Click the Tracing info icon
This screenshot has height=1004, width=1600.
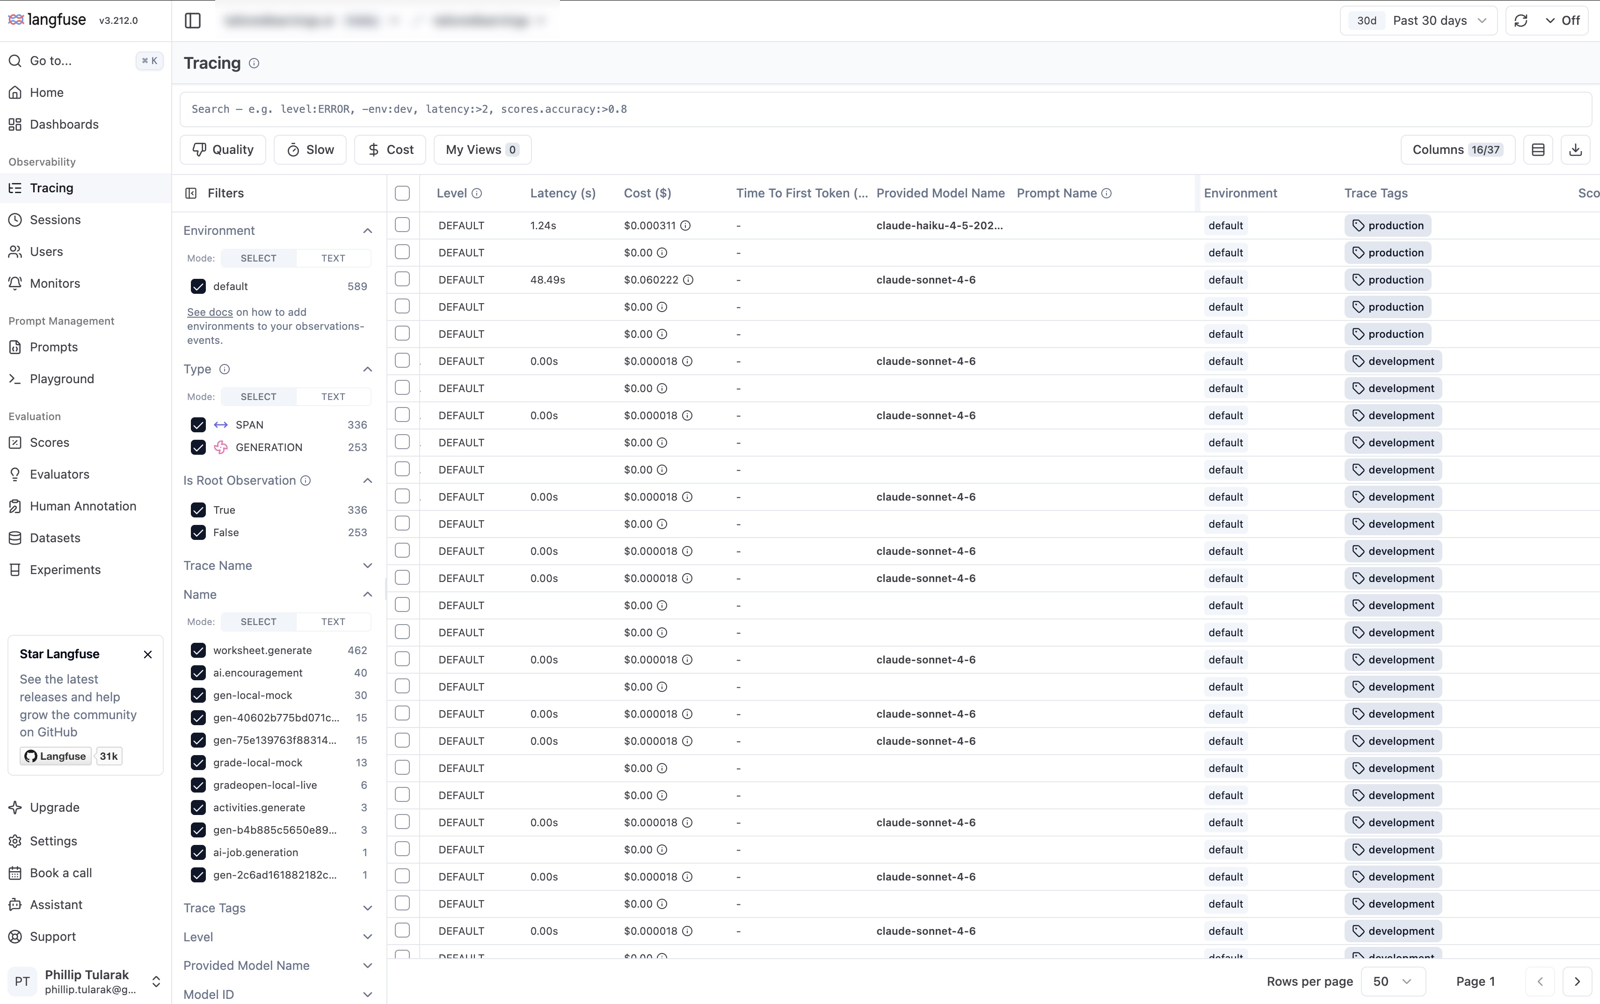point(254,63)
